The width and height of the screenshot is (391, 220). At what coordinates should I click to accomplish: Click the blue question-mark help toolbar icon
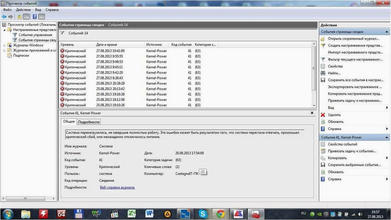click(x=35, y=17)
